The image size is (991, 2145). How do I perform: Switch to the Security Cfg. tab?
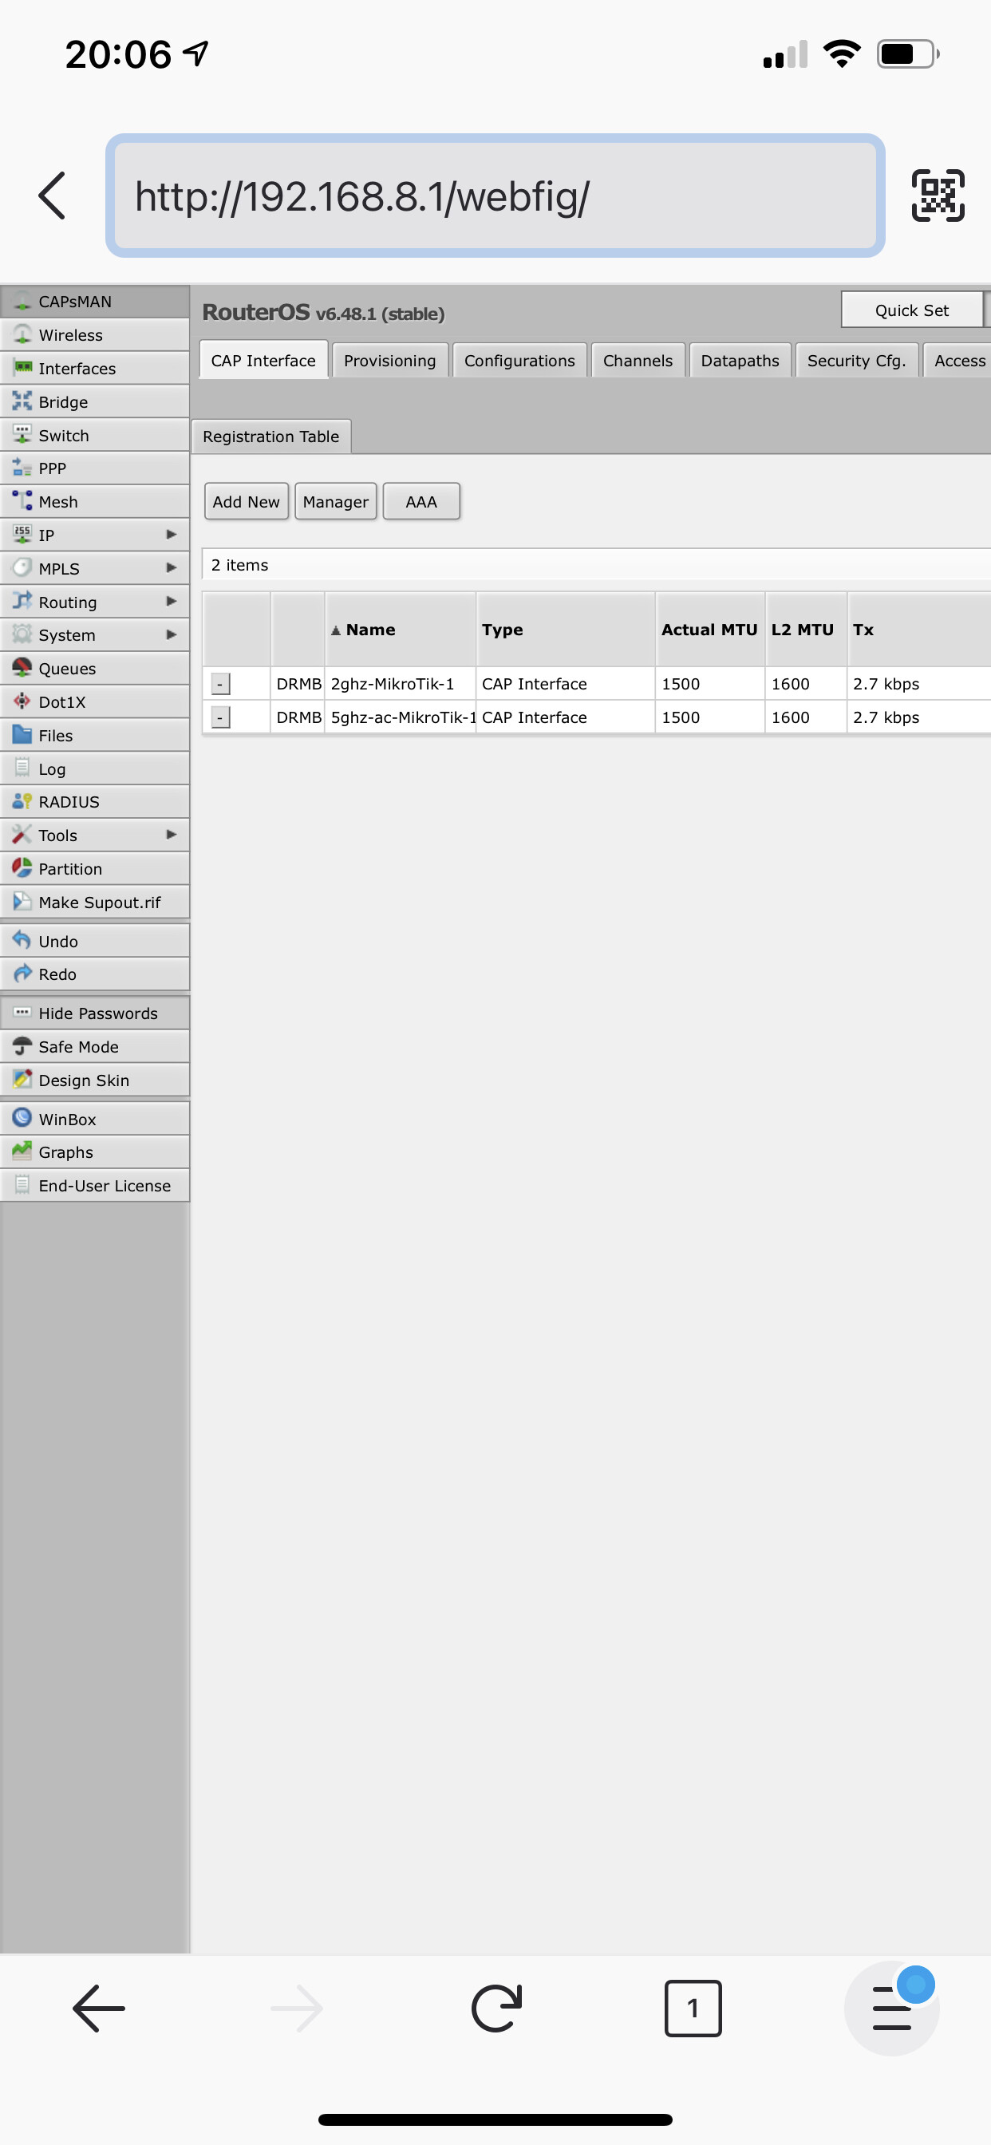click(x=857, y=361)
